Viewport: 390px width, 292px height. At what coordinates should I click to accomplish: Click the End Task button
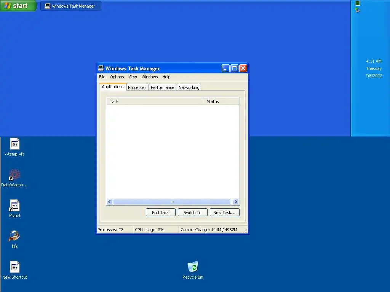160,213
